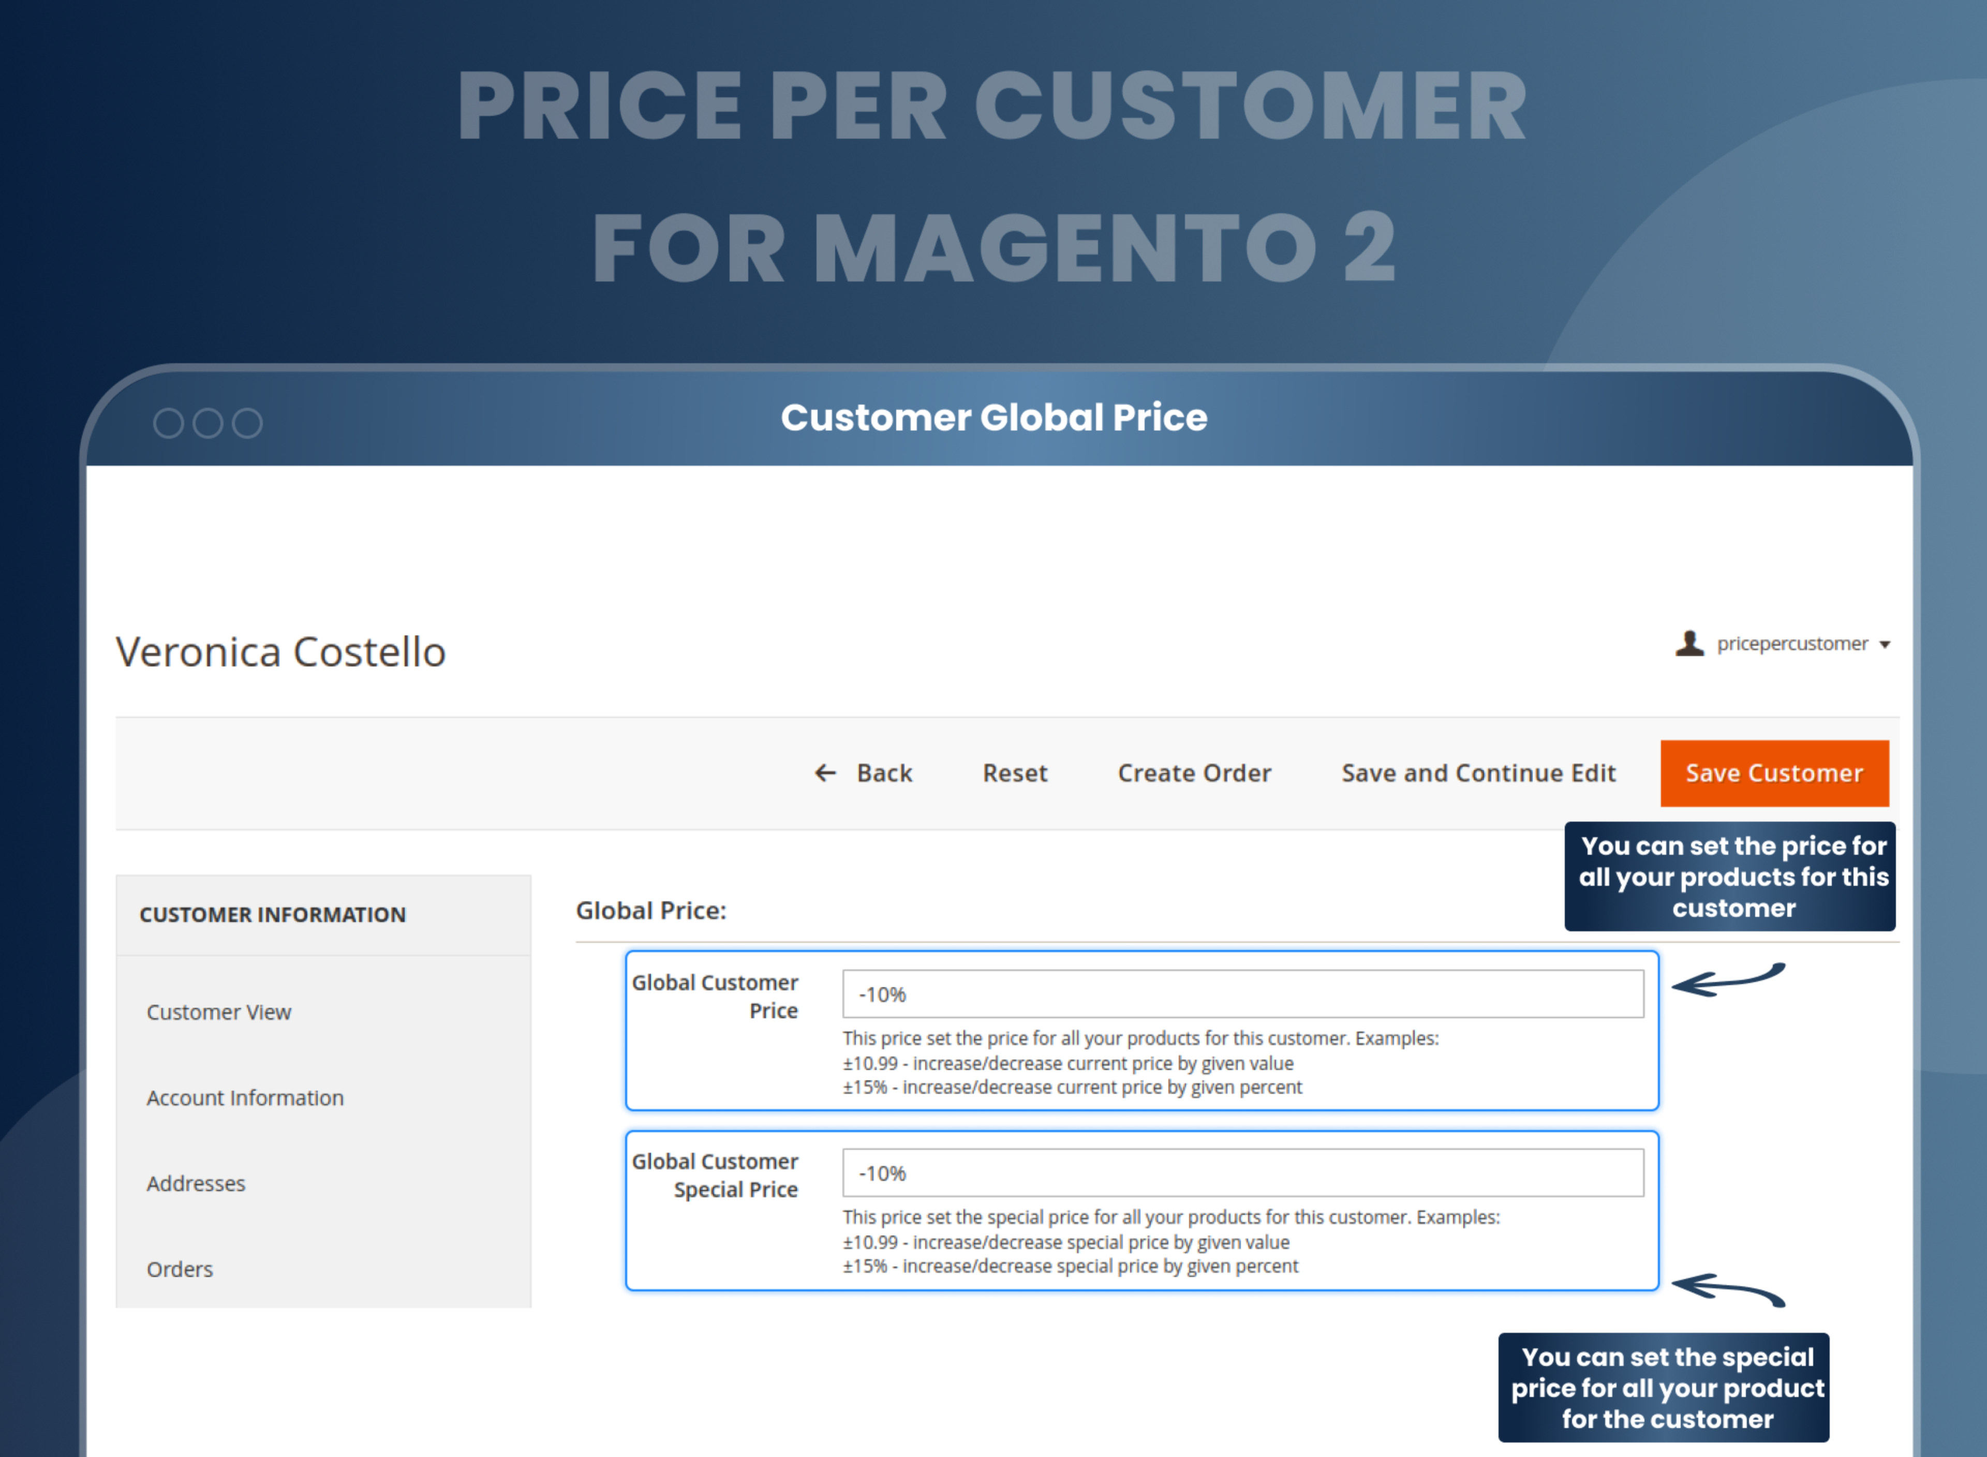
Task: Edit the Global Customer Price field showing -10%
Action: (1242, 993)
